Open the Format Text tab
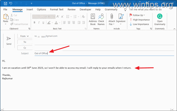 [x=57, y=9]
